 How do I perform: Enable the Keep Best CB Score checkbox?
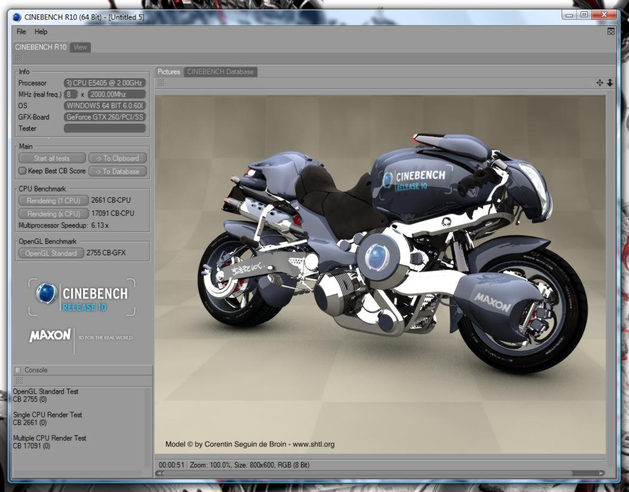pos(23,171)
